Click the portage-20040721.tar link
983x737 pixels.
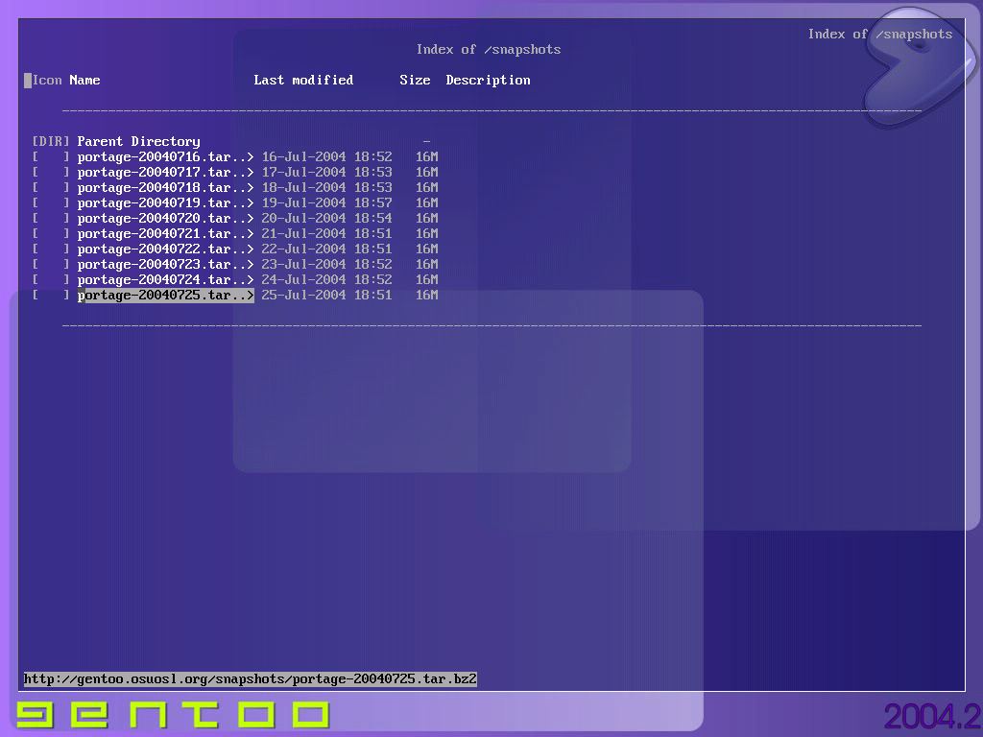[165, 234]
